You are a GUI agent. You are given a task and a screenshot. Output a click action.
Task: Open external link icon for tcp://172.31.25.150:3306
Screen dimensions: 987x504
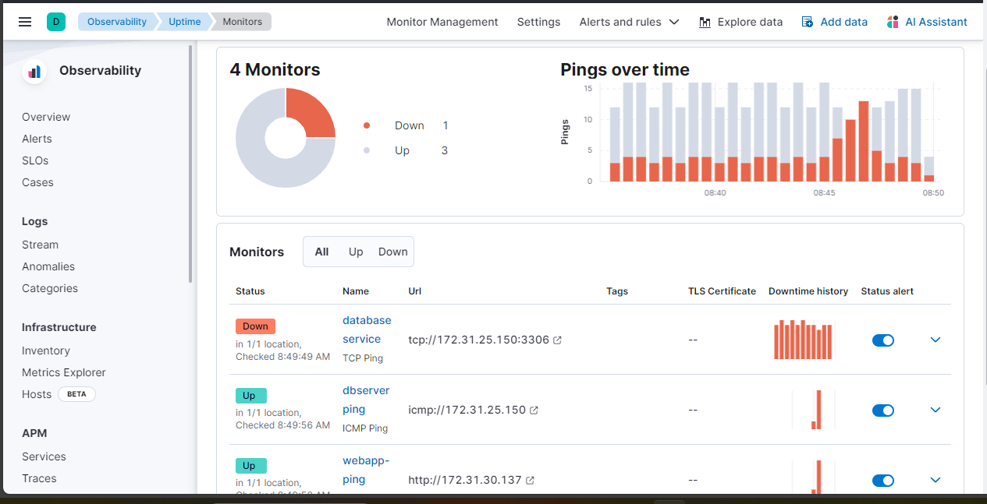[557, 340]
